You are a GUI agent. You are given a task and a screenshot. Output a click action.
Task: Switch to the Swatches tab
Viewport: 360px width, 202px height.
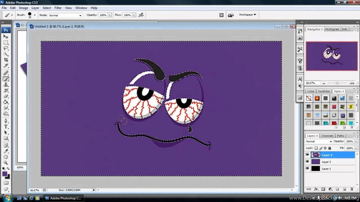324,91
